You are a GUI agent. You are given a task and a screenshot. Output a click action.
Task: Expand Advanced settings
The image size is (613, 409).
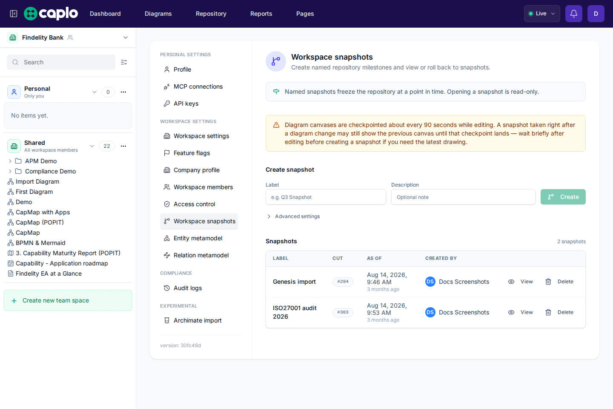point(293,216)
